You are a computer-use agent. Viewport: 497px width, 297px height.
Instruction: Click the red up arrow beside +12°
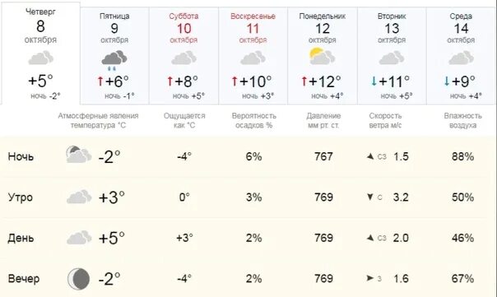[x=304, y=81]
